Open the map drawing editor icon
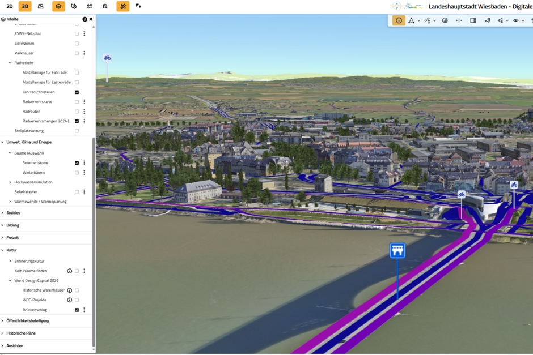 74,6
